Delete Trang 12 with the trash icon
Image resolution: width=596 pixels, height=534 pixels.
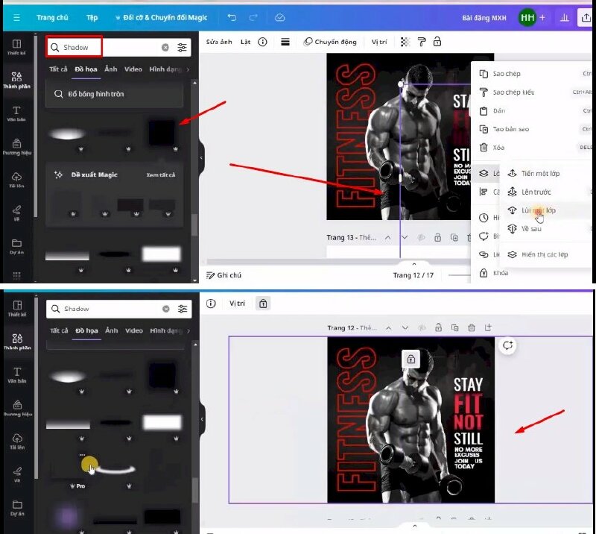coord(472,327)
